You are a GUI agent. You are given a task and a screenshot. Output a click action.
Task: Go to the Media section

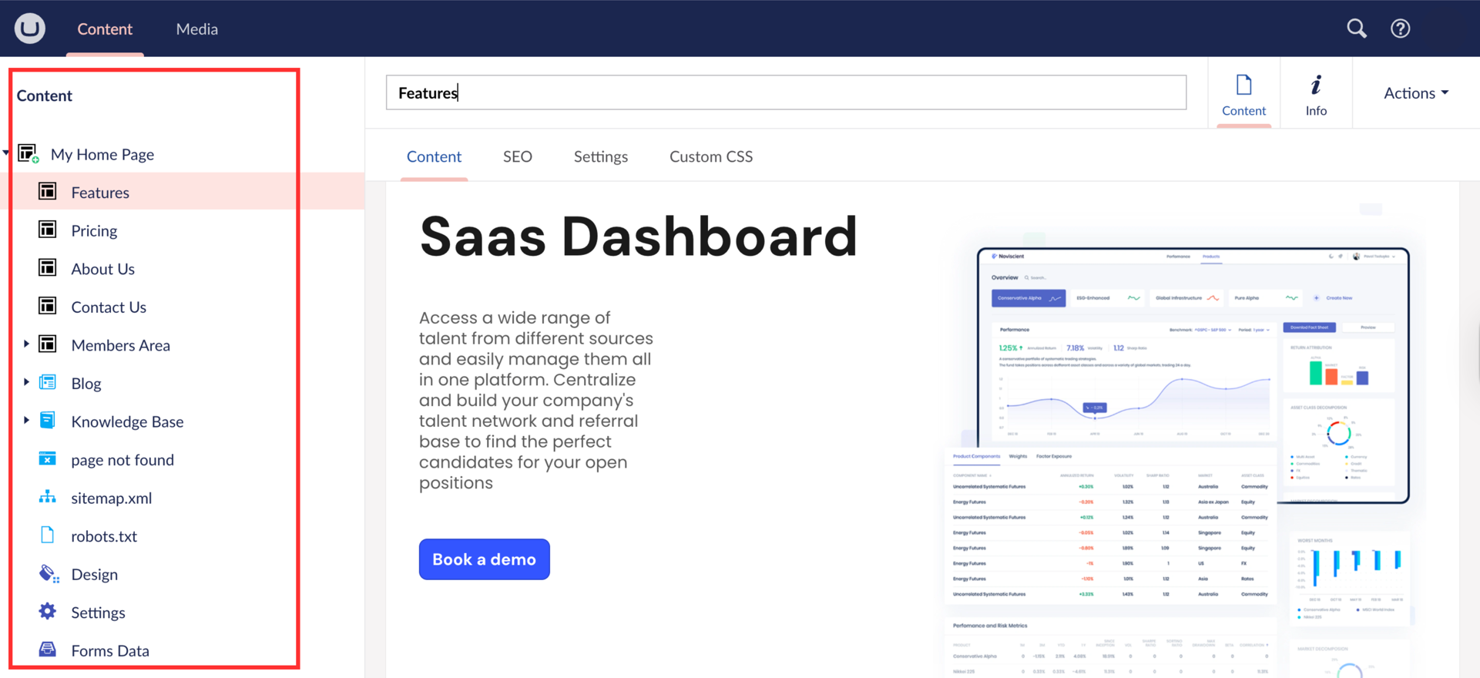[x=196, y=29]
